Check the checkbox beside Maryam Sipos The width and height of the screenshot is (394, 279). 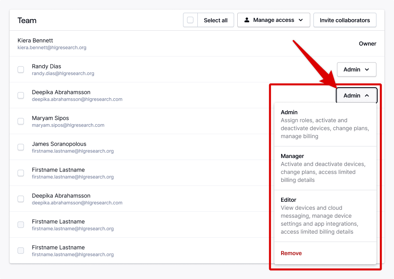point(21,121)
